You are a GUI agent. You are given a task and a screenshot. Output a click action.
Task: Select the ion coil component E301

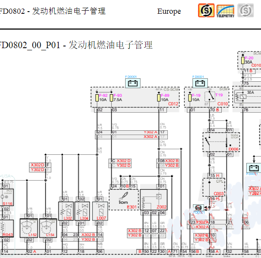[124, 200]
